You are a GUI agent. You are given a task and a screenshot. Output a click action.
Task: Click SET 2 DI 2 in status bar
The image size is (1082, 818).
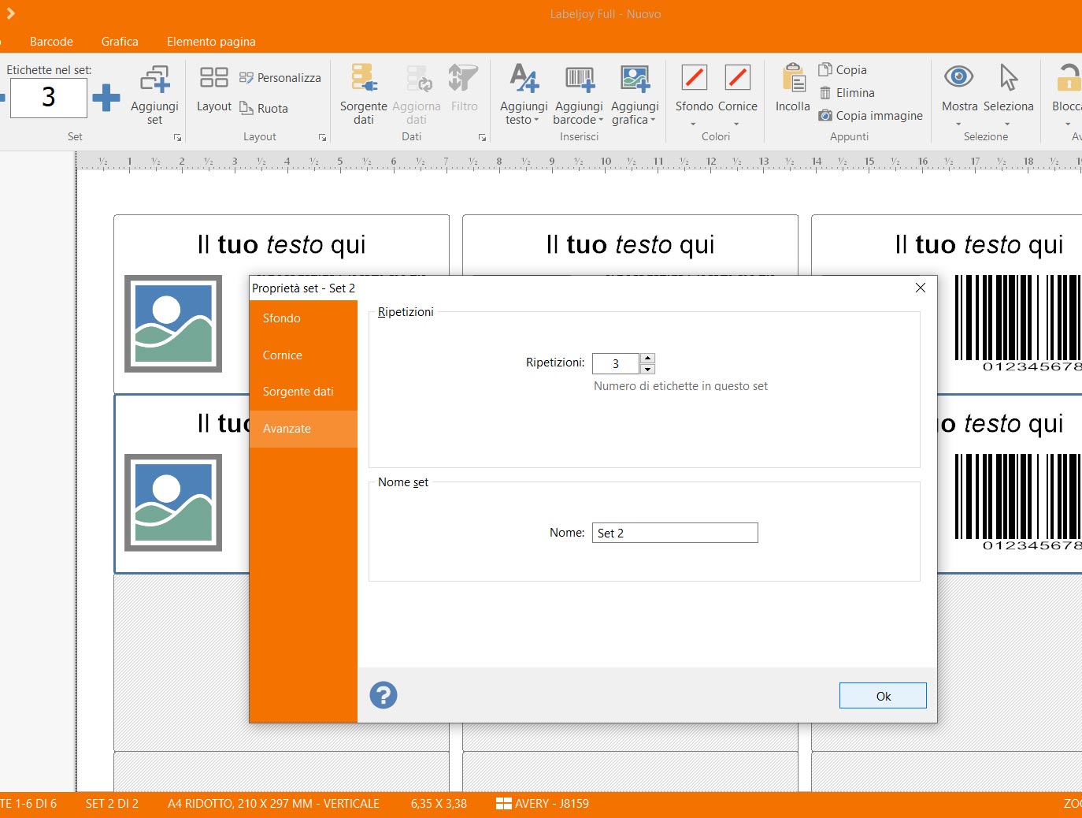click(112, 804)
